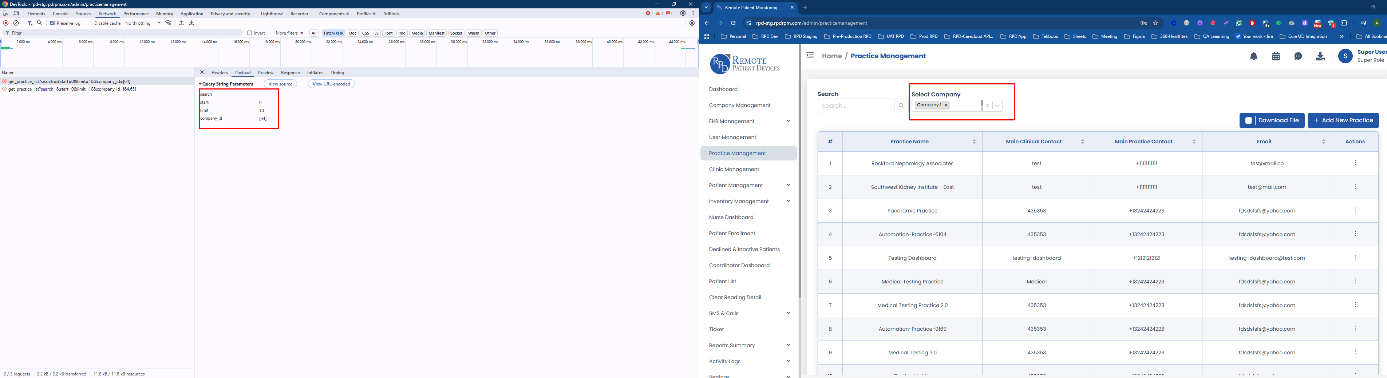Click the DevTools inspect element icon

6,13
